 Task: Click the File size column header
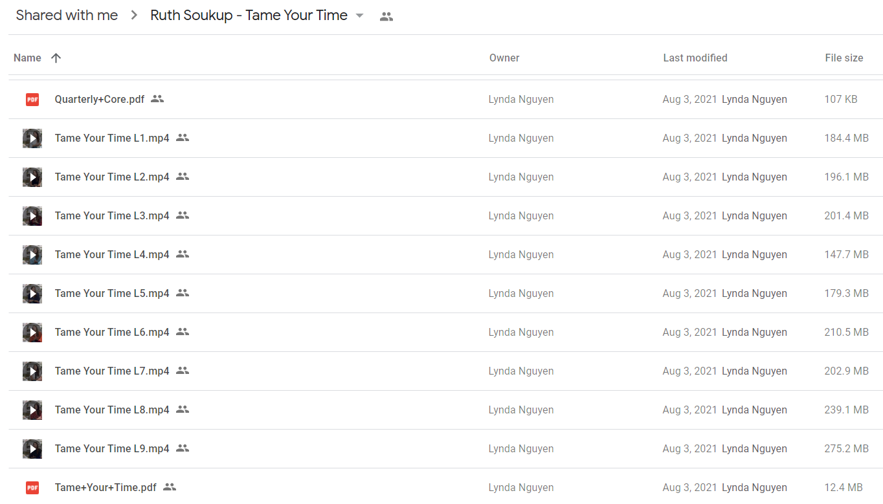tap(844, 58)
